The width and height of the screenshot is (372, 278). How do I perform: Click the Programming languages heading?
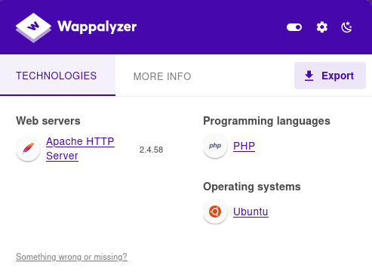(x=266, y=121)
